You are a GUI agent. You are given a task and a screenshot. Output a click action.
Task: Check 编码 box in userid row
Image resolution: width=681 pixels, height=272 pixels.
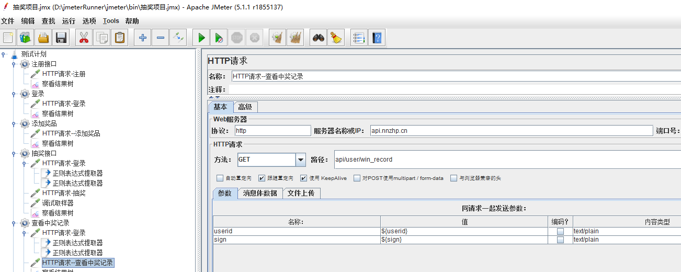[560, 231]
